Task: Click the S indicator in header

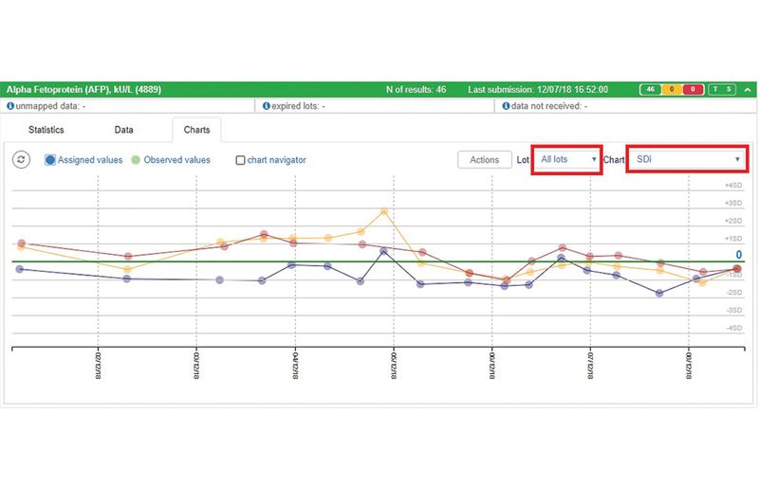Action: (x=730, y=89)
